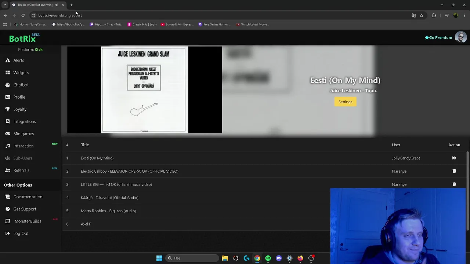Click the Interaction music note icon

[8, 146]
